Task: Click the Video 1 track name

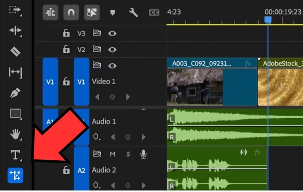Action: click(x=103, y=82)
